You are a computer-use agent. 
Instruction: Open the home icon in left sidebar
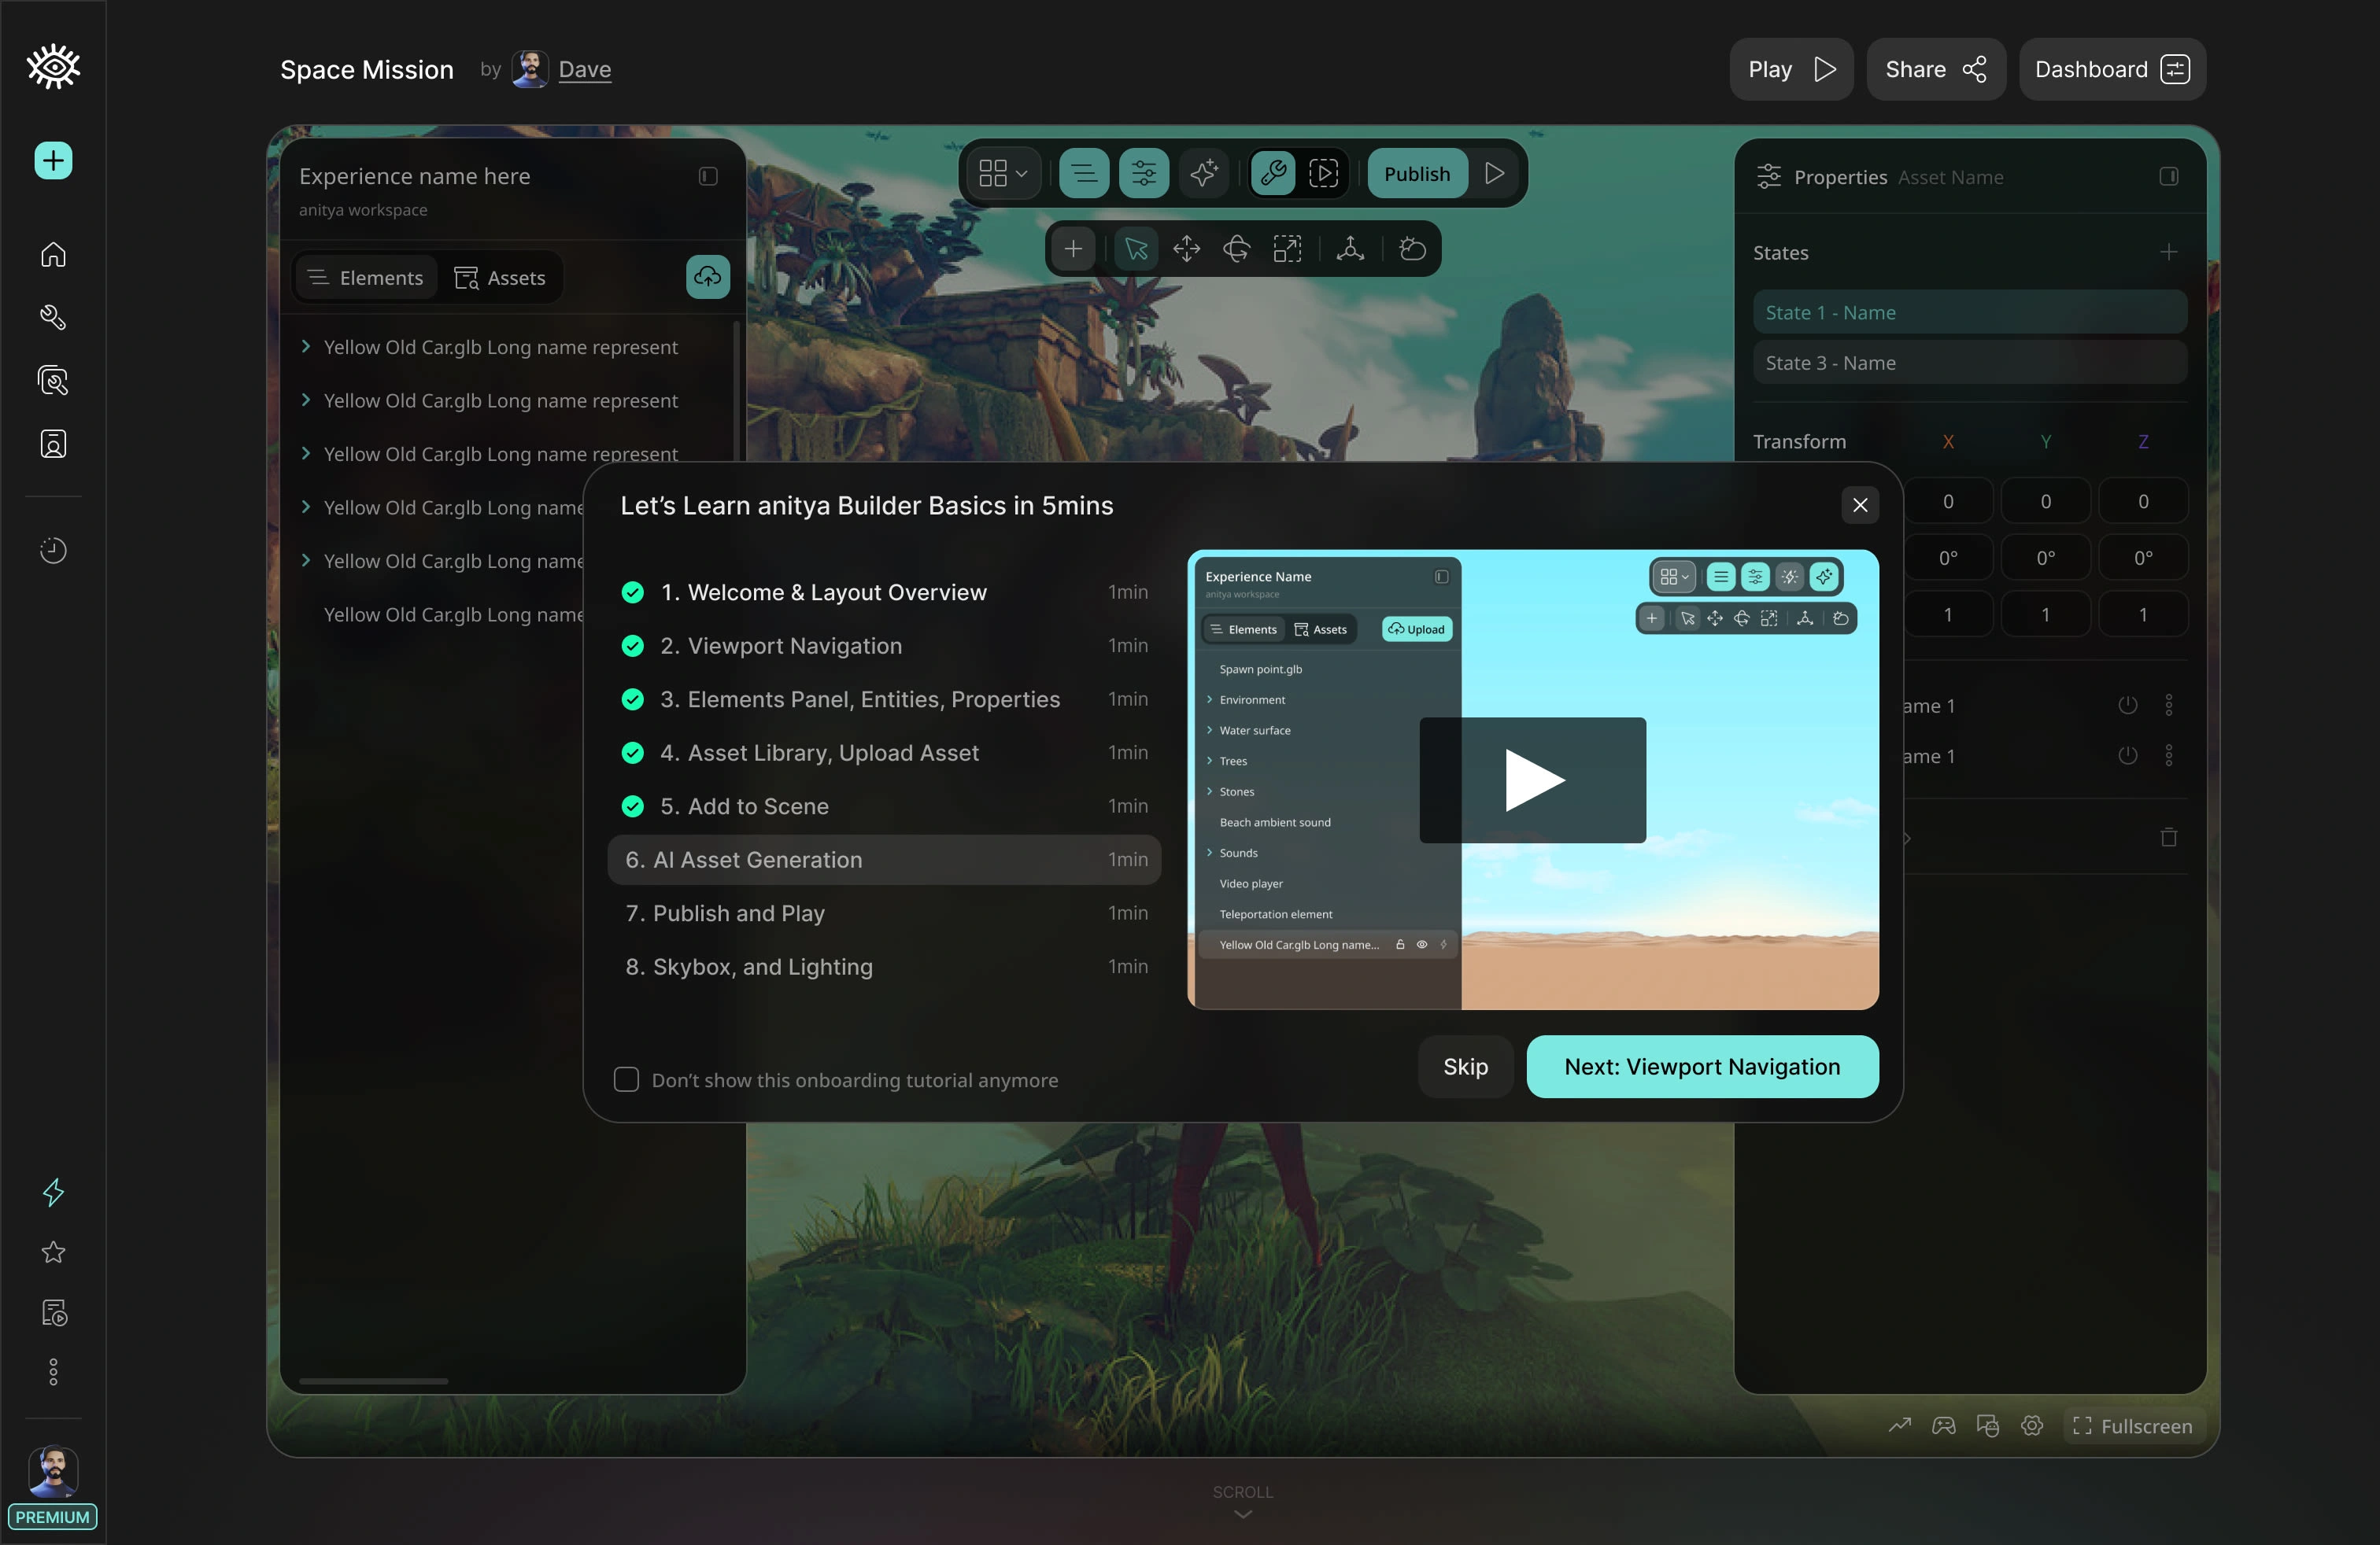pyautogui.click(x=53, y=255)
